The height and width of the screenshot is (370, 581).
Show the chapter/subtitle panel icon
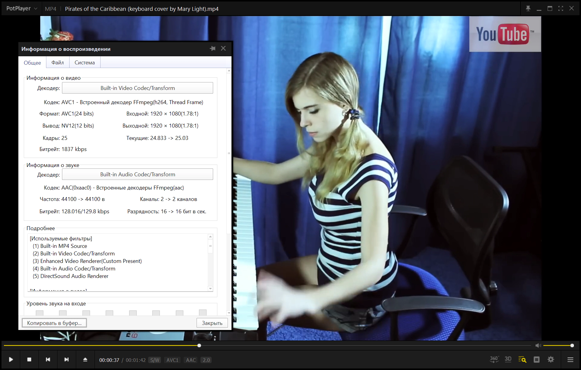click(536, 359)
